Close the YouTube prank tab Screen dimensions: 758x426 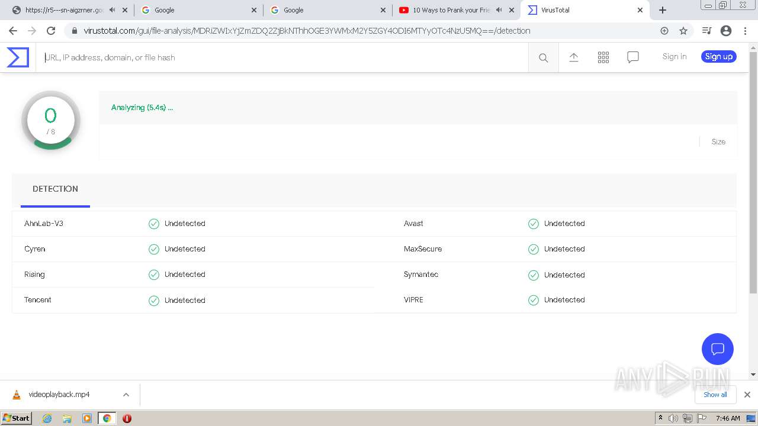click(512, 10)
